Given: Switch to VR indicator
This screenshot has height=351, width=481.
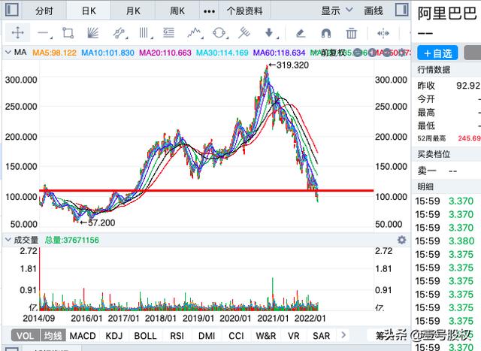Looking at the screenshot, I should pyautogui.click(x=294, y=336).
